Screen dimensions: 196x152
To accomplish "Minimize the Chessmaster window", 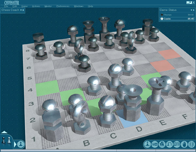I will pos(188,3).
